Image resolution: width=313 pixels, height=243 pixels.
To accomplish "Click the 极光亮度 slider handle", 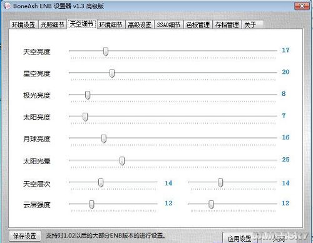I will point(88,95).
